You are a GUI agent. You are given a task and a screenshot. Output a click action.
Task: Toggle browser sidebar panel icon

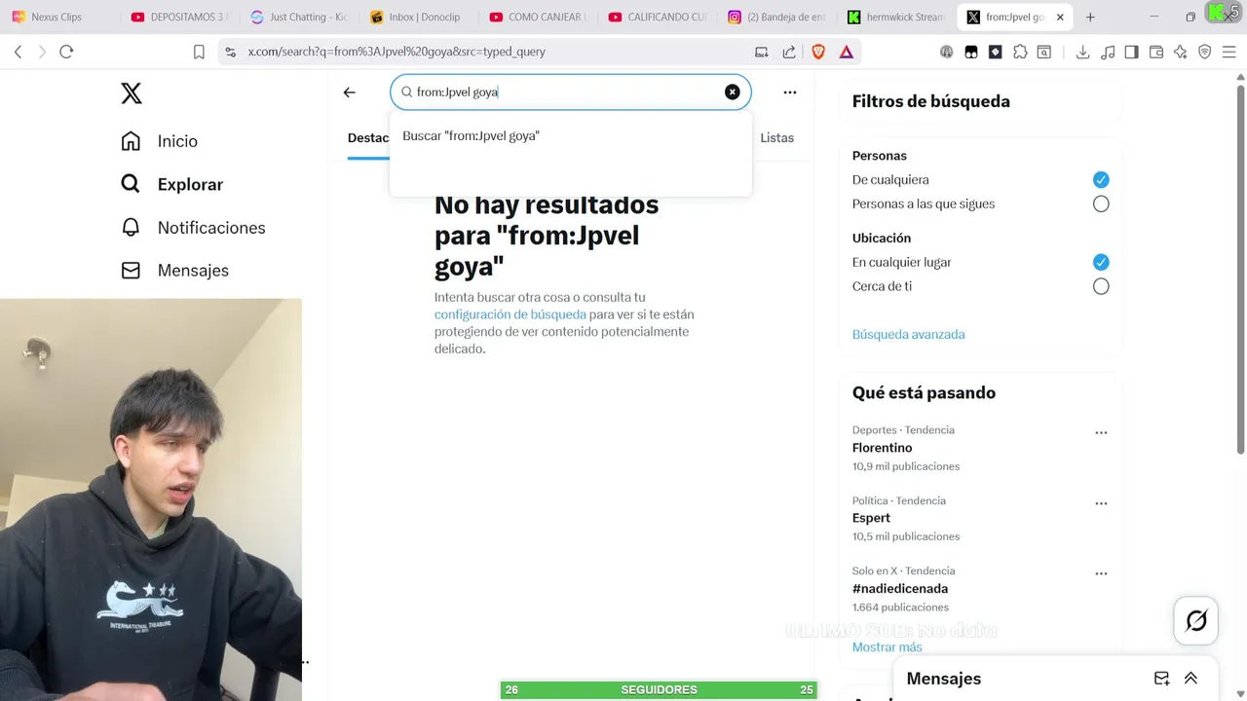tap(1131, 52)
